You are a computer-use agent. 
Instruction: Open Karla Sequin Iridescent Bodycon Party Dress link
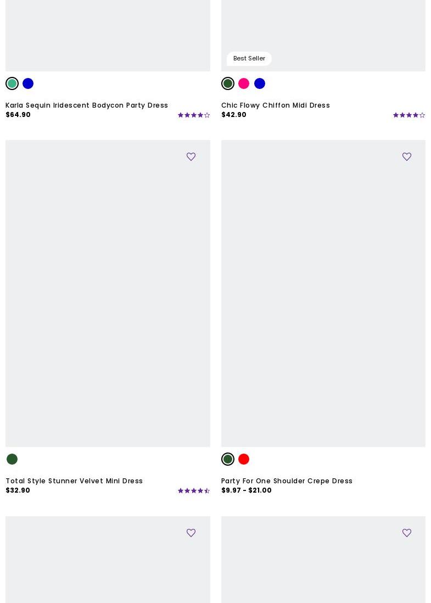pos(87,105)
